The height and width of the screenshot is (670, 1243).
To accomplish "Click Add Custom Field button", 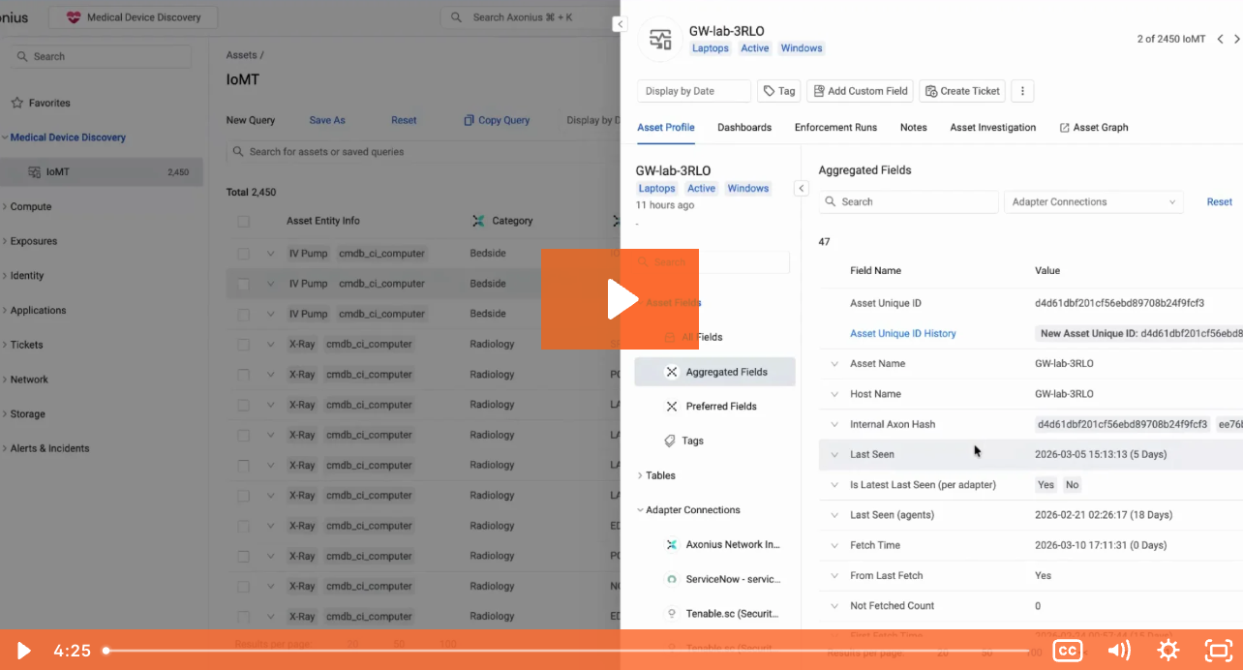I will (860, 91).
